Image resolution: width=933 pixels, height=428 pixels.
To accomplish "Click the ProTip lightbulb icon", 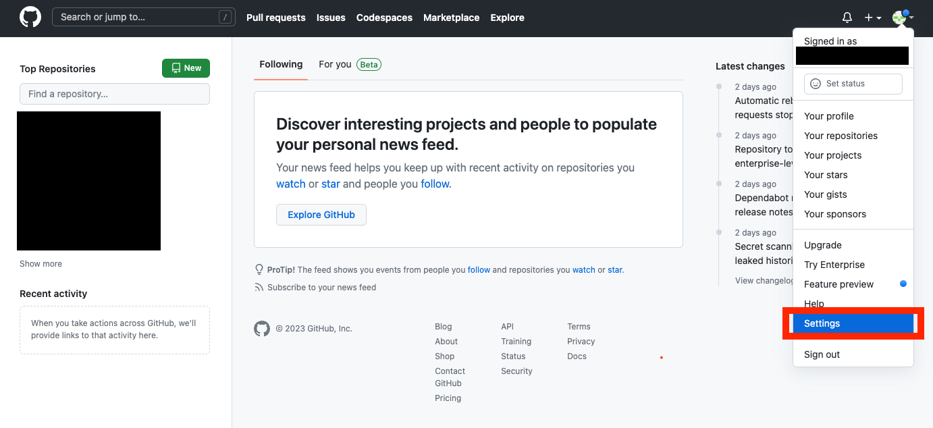I will (259, 270).
